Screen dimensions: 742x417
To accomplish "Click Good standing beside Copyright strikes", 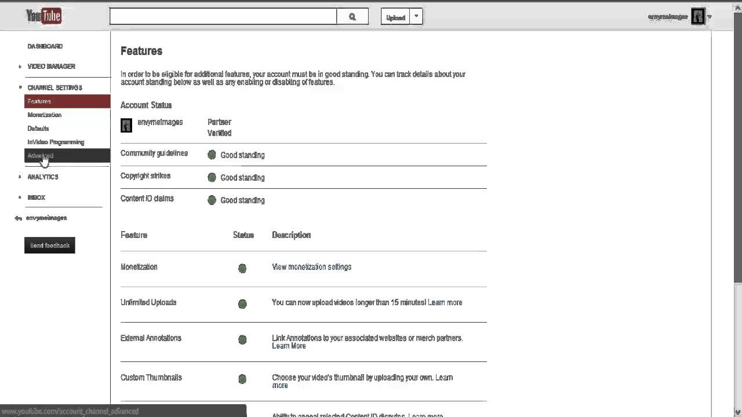I will [x=242, y=178].
